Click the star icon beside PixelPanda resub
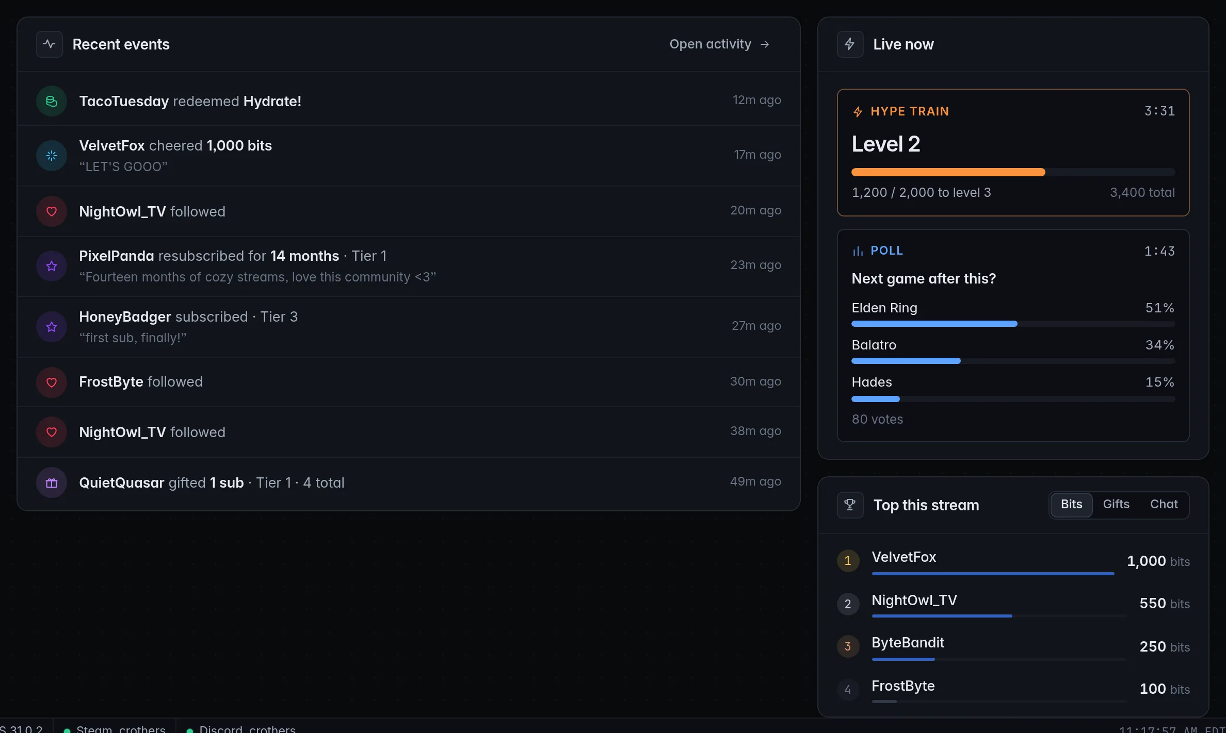The image size is (1226, 733). tap(52, 266)
